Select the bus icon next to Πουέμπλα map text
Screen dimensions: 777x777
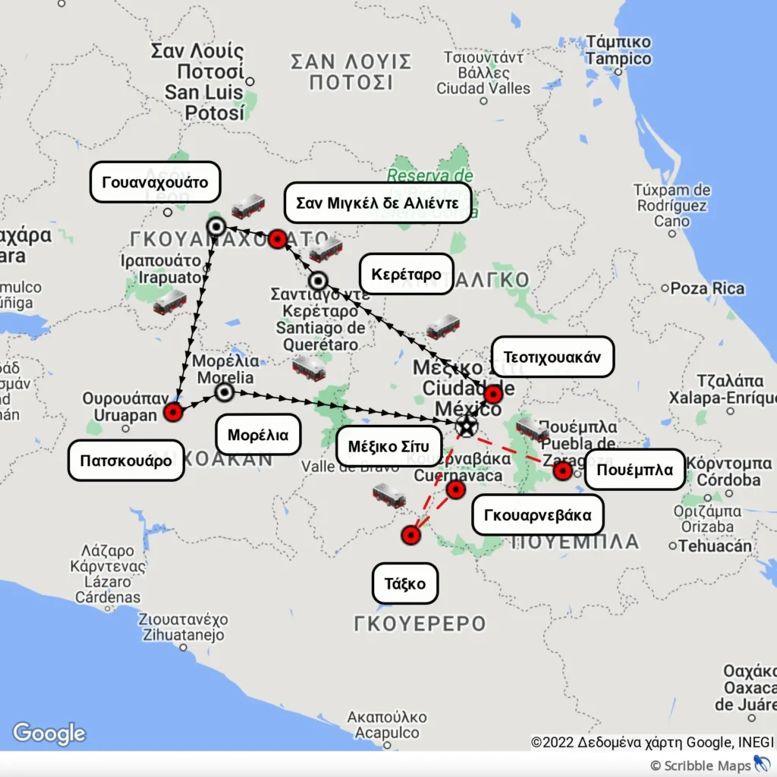pyautogui.click(x=533, y=429)
